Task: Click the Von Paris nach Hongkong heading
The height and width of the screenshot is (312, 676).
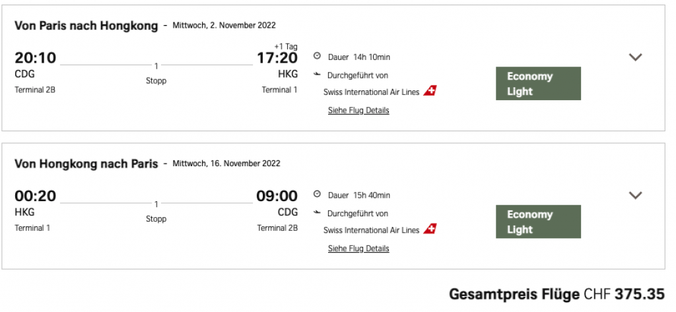Action: (86, 26)
